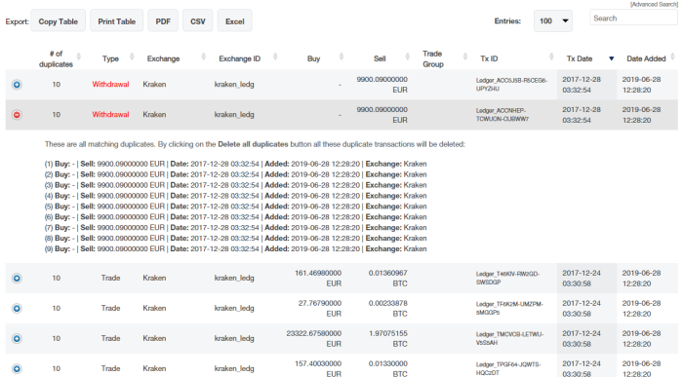This screenshot has height=377, width=683.
Task: Open the Advanced Search link
Action: pyautogui.click(x=654, y=4)
